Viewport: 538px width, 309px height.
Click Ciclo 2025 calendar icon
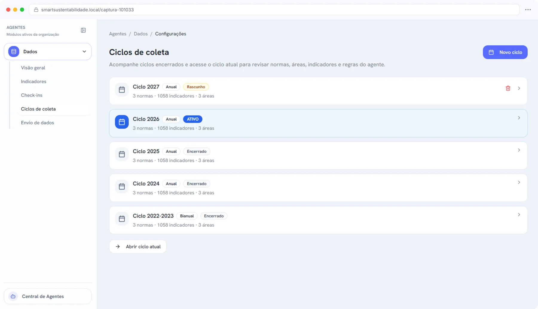tap(122, 154)
